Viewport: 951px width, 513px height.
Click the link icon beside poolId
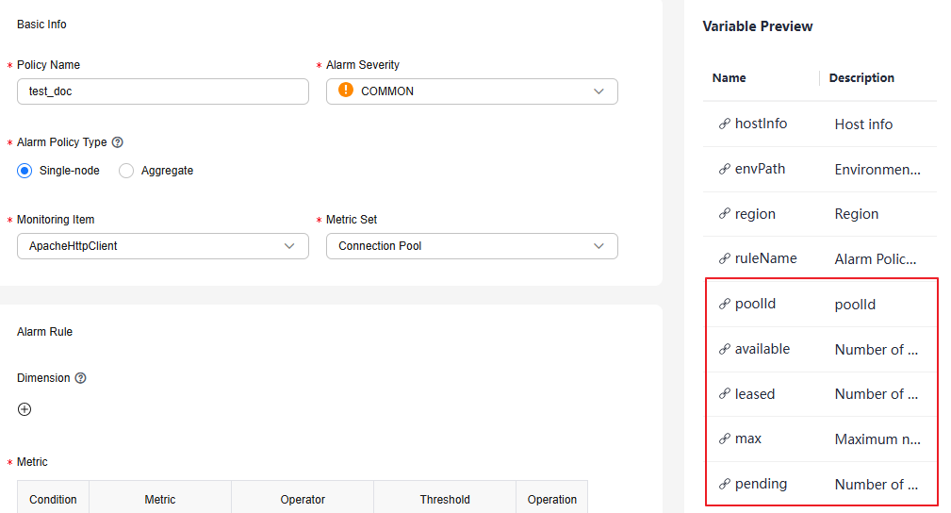click(x=724, y=304)
